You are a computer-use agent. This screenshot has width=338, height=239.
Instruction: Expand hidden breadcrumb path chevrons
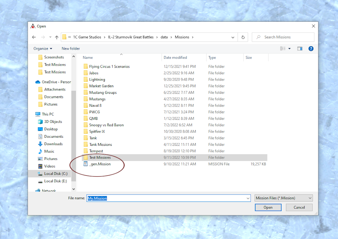coord(69,37)
